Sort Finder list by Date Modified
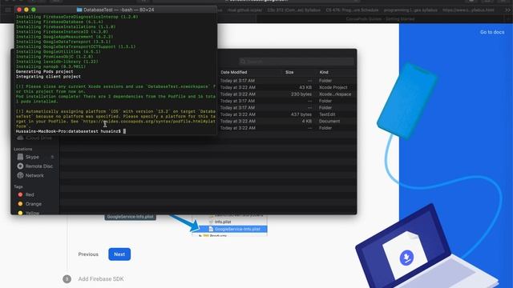The width and height of the screenshot is (513, 288). pos(233,72)
